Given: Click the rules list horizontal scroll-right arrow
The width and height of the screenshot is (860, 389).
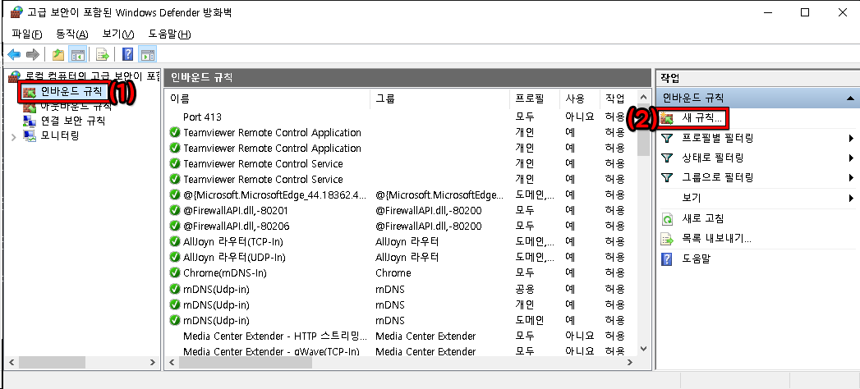Looking at the screenshot, I should click(631, 363).
